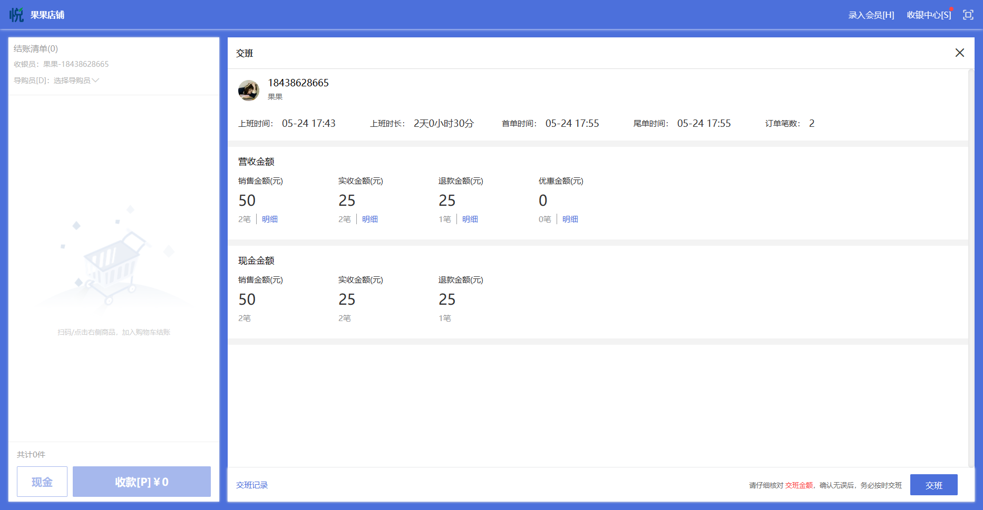The image size is (983, 510).
Task: Click the 交班 panel title
Action: pyautogui.click(x=245, y=53)
